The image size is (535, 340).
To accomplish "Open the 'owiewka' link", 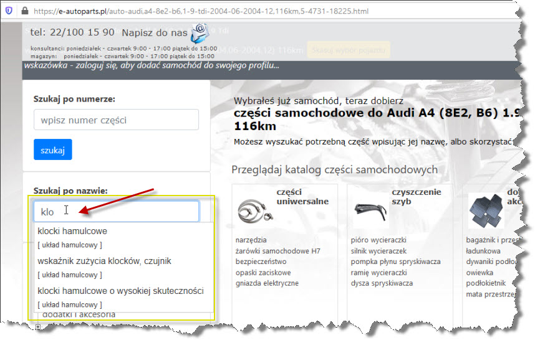I will 480,273.
